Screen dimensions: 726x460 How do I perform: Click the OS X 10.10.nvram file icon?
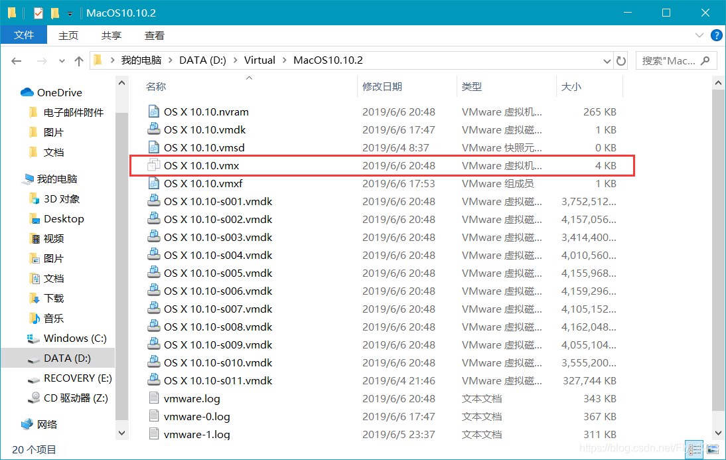pos(153,111)
